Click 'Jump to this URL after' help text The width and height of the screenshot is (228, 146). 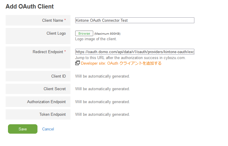pyautogui.click(x=130, y=58)
